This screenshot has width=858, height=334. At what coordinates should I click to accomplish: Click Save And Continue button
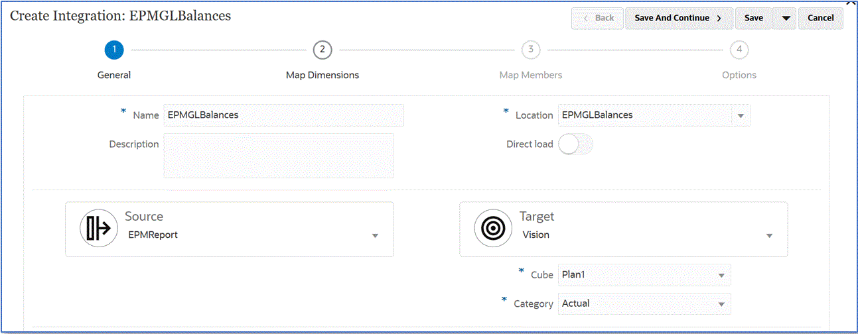click(x=678, y=19)
